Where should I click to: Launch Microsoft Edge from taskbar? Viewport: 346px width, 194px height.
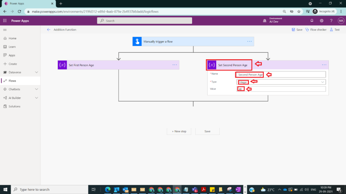108,190
